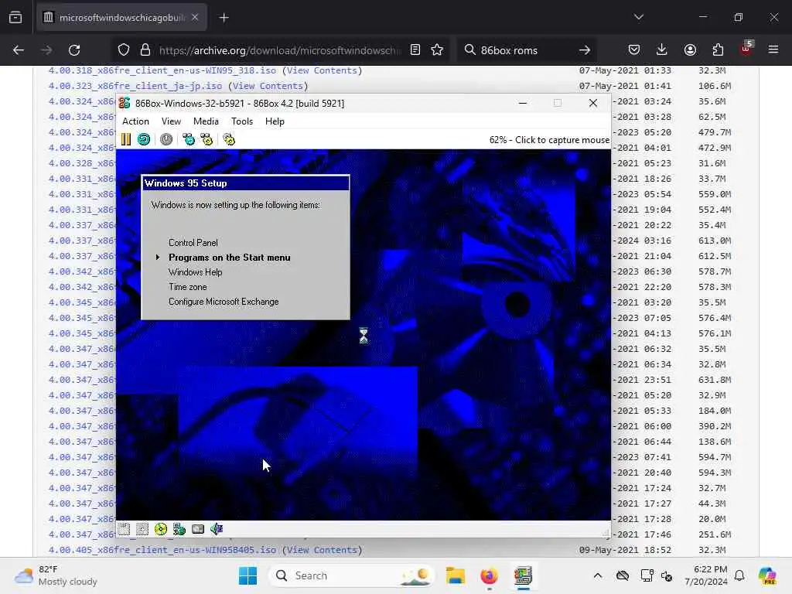
Task: Click 'Programs on the Start menu' item
Action: [x=229, y=257]
